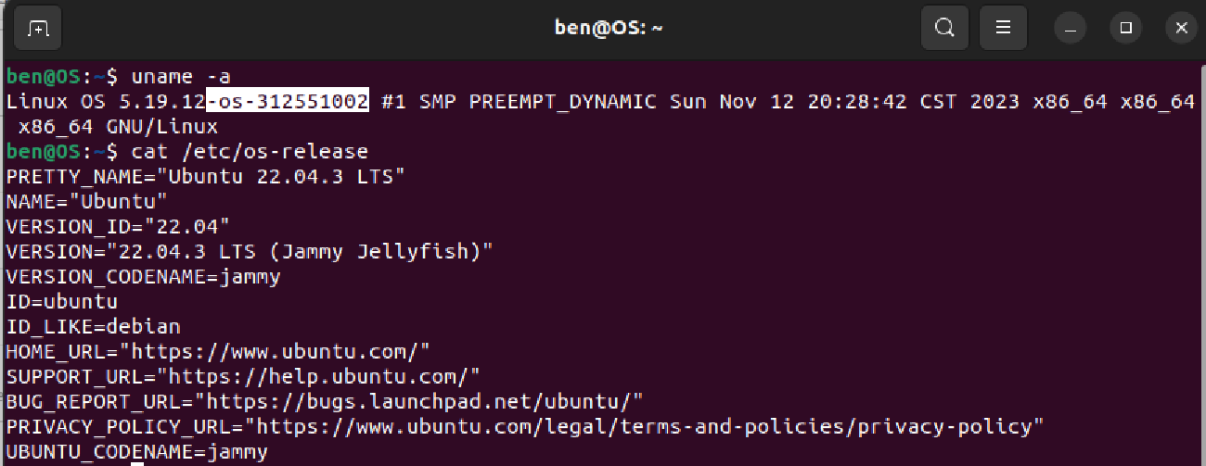The width and height of the screenshot is (1206, 466).
Task: Click the highlighted -os-312551002 text
Action: [x=288, y=101]
